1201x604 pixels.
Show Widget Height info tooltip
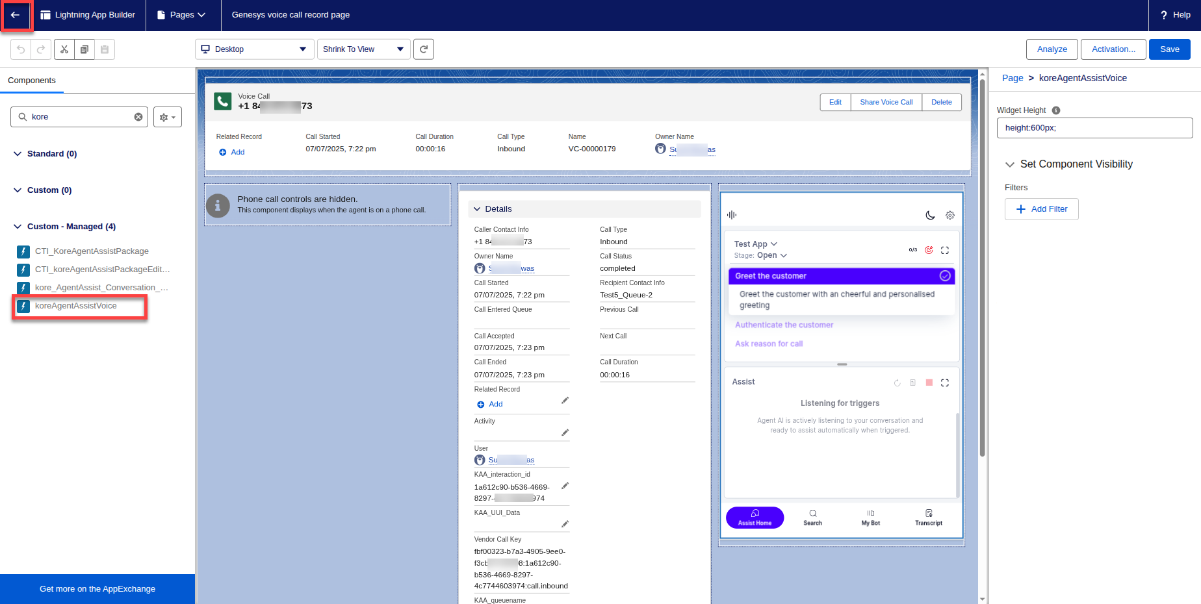pos(1056,110)
